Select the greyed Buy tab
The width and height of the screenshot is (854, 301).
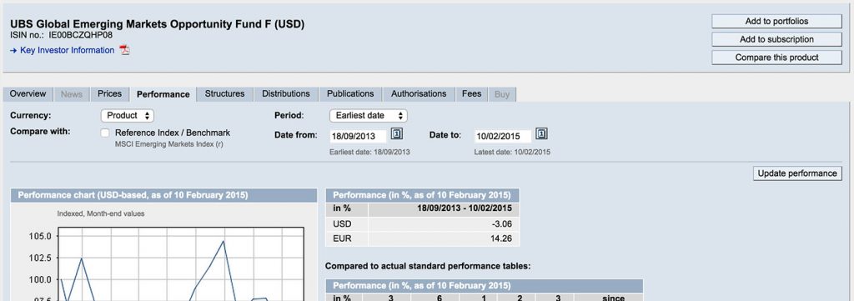point(502,94)
